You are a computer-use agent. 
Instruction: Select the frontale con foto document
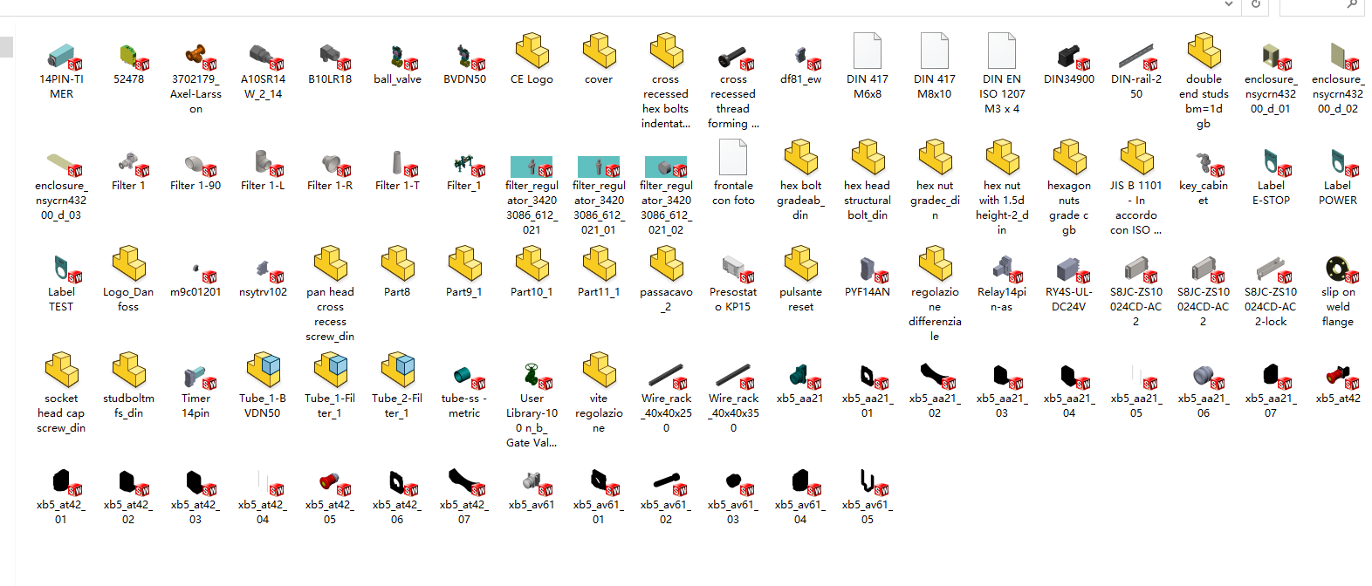733,158
